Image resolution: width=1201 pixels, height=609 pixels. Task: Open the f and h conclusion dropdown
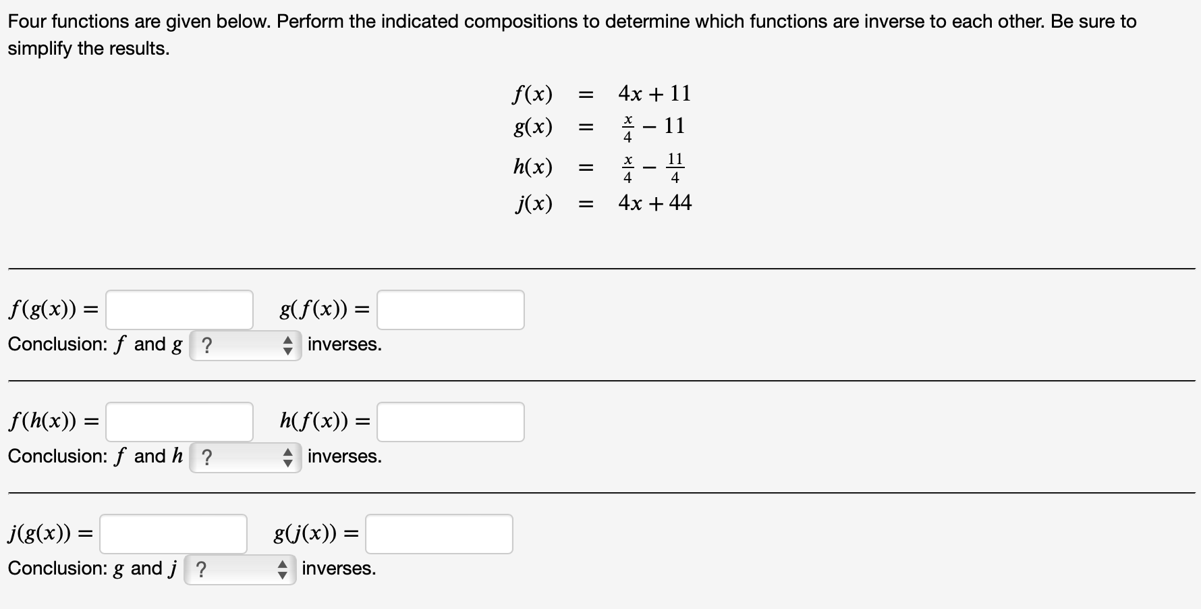245,458
